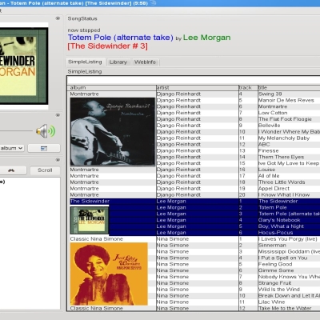Screen dimensions: 320x320
Task: Click the search field above the song table
Action: (194, 80)
